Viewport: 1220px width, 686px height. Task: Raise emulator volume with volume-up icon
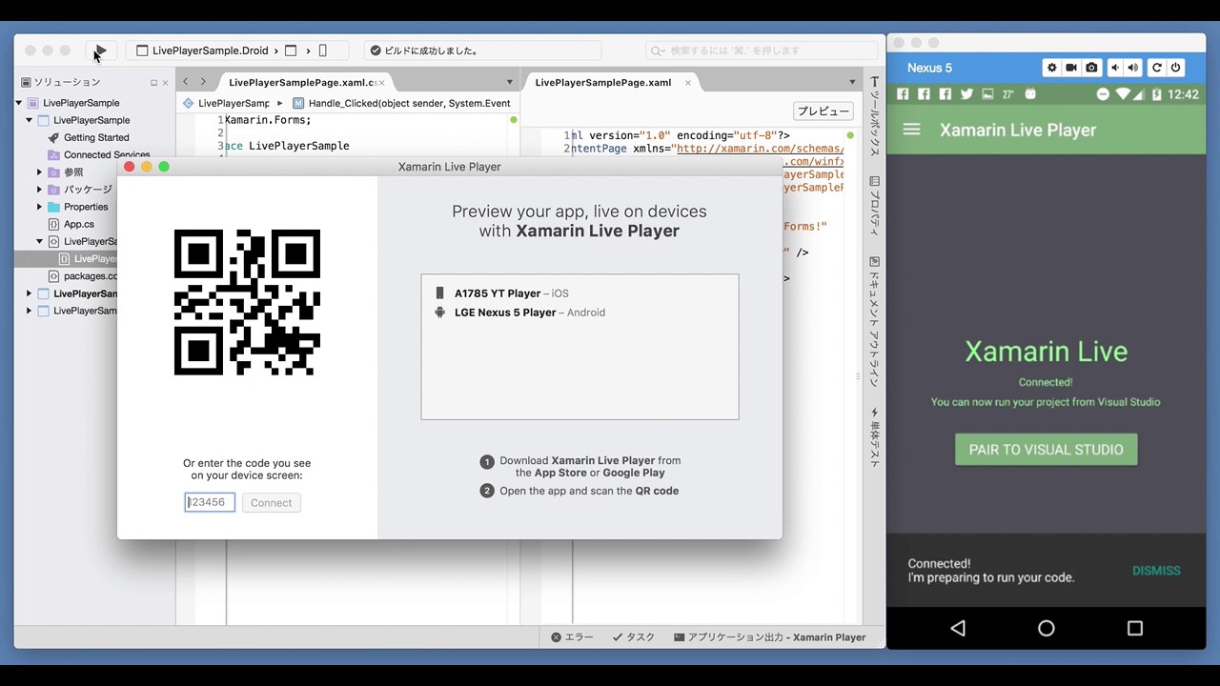point(1133,68)
